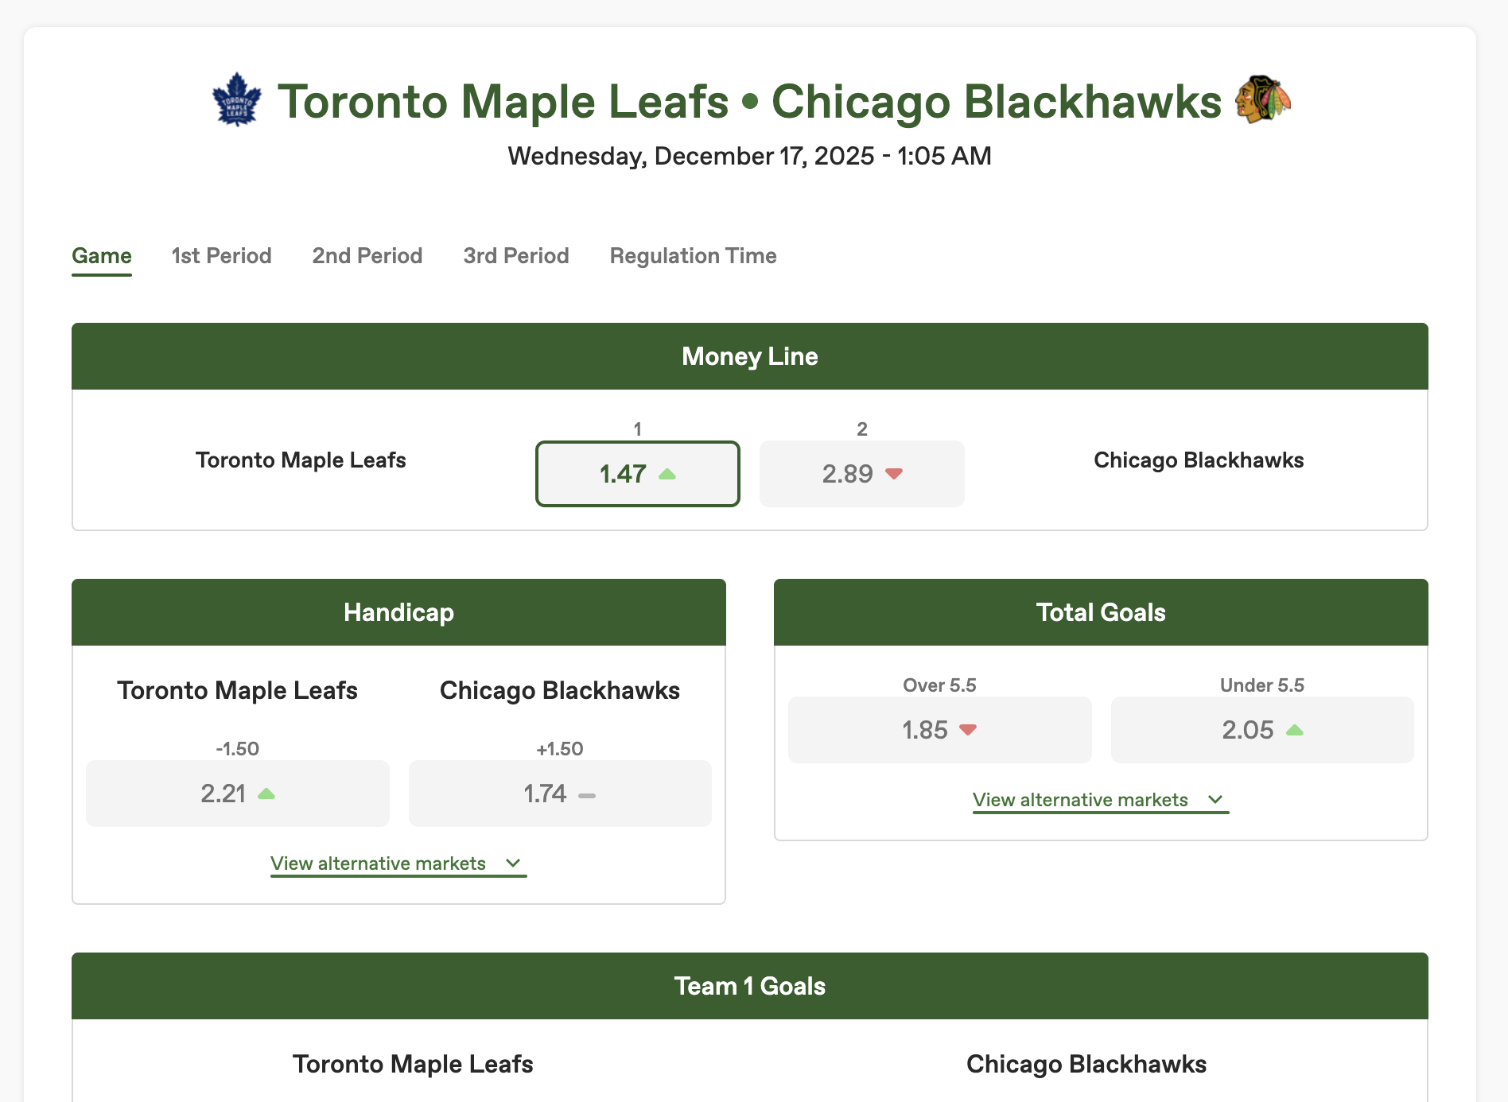The width and height of the screenshot is (1508, 1102).
Task: Pick Chicago +1.50 handicap at 1.74
Action: point(559,794)
